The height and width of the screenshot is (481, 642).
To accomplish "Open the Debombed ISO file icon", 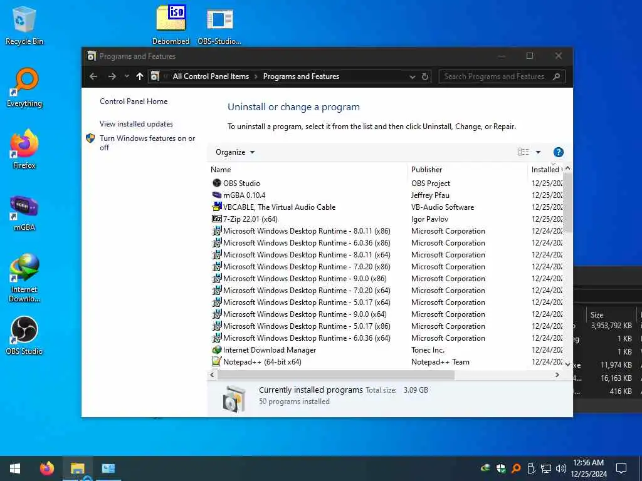I will pos(171,24).
